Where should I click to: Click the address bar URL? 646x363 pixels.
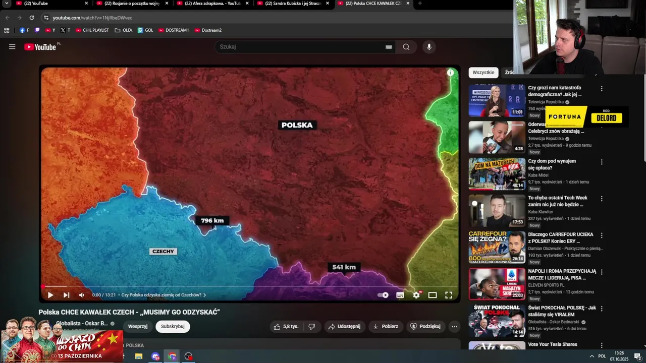click(92, 18)
